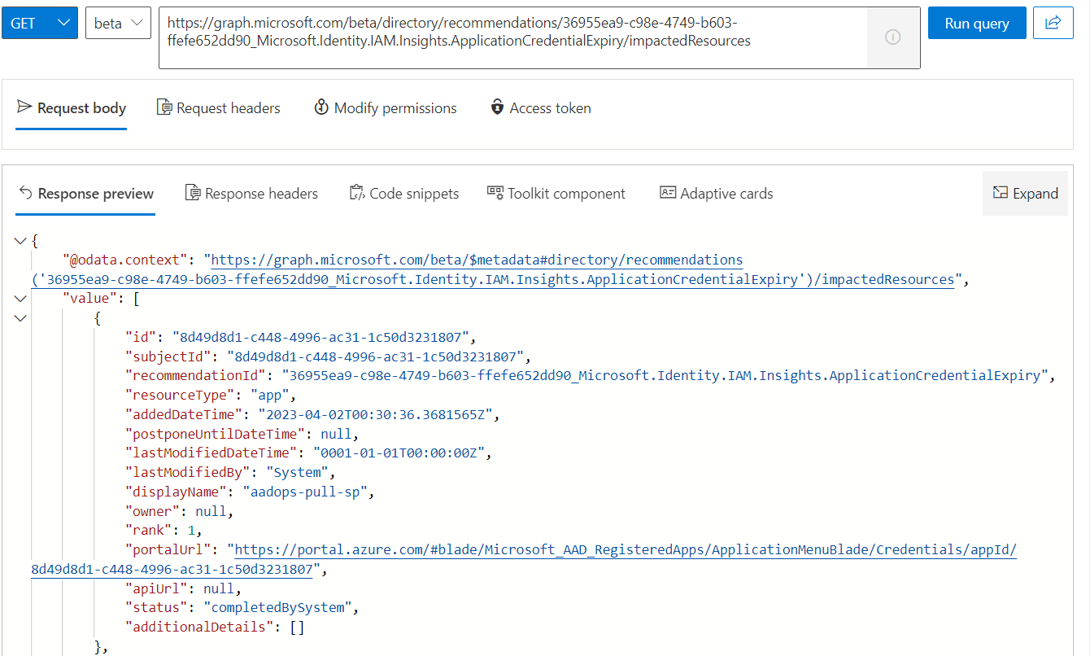Open the Adaptive cards tab
This screenshot has width=1090, height=656.
point(716,194)
